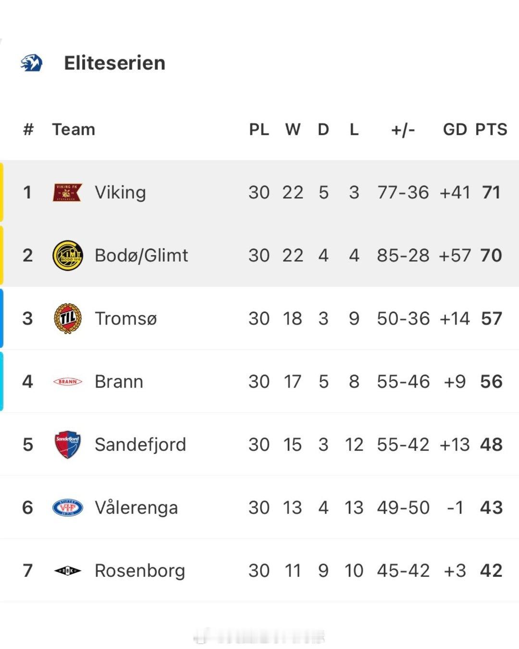
Task: Click the Tromsø TIL club crest
Action: [x=67, y=318]
